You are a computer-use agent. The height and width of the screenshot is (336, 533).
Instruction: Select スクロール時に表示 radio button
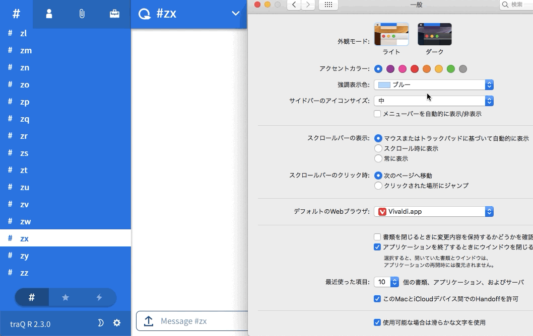tap(378, 148)
